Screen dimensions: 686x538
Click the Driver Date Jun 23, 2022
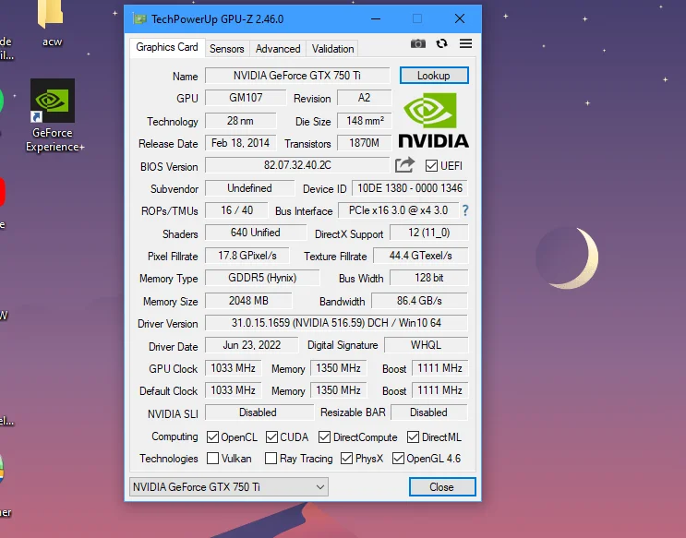pos(251,345)
